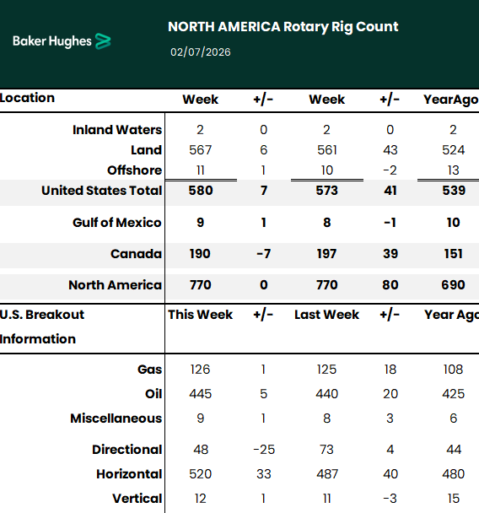Viewport: 479px width, 513px height.
Task: Select the 'Inland Waters' row label
Action: click(x=117, y=130)
